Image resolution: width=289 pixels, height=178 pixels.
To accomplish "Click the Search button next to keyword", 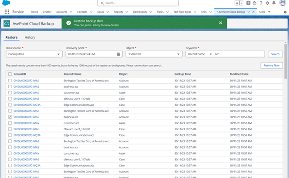I will click(x=275, y=54).
